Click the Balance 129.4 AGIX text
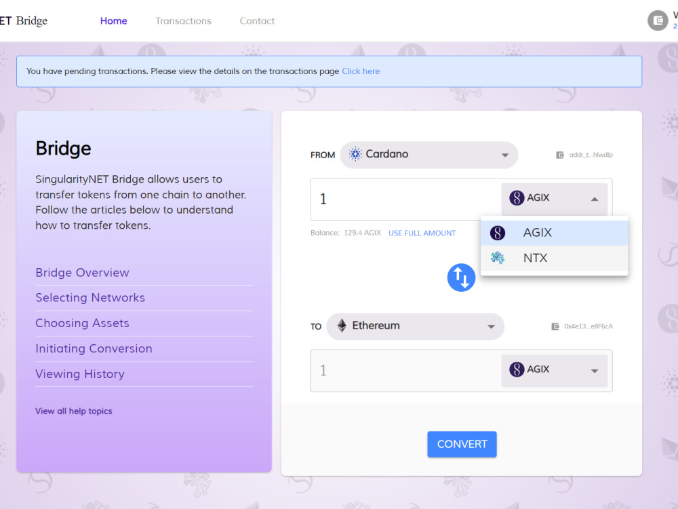This screenshot has height=509, width=678. 346,233
